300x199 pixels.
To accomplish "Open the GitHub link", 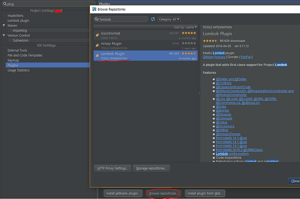I will (207, 57).
